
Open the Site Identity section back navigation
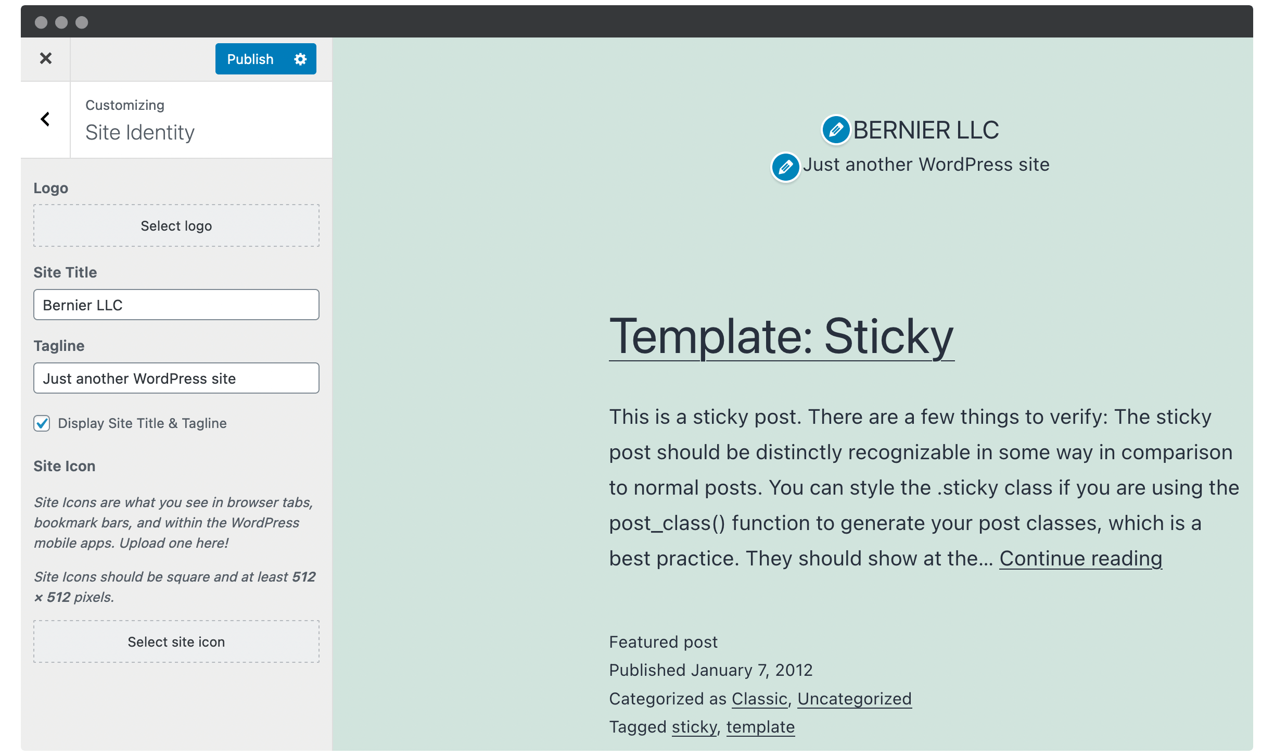[x=45, y=120]
